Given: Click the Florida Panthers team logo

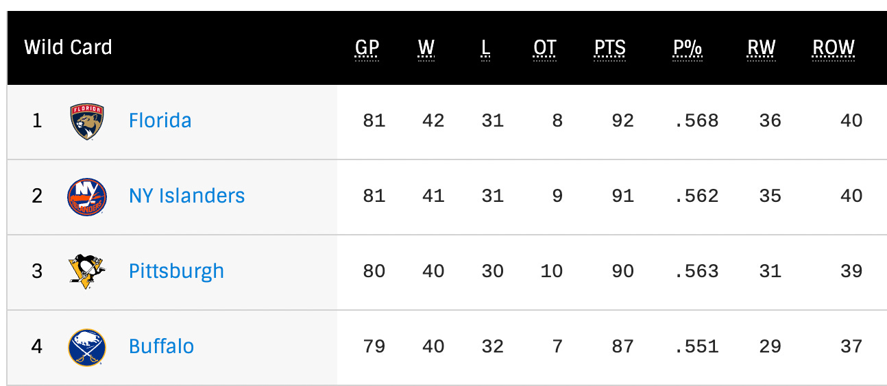Looking at the screenshot, I should (87, 122).
